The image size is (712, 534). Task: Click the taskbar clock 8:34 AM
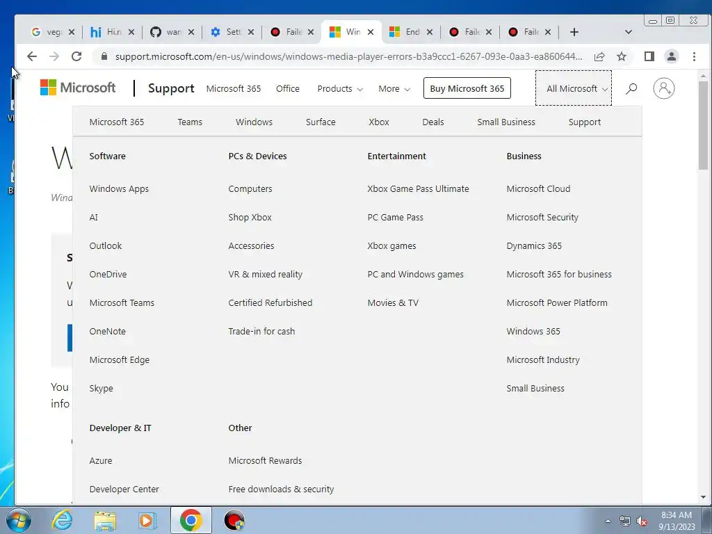click(676, 515)
